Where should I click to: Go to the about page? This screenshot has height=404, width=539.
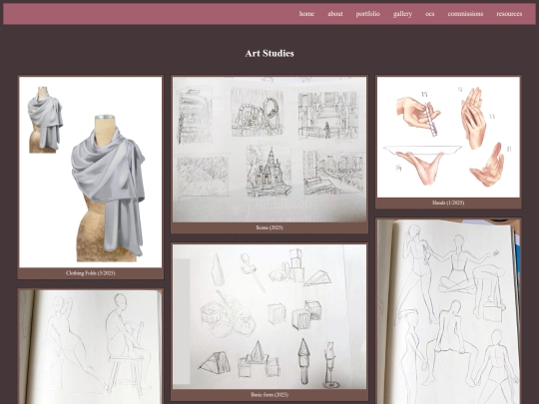coord(335,14)
